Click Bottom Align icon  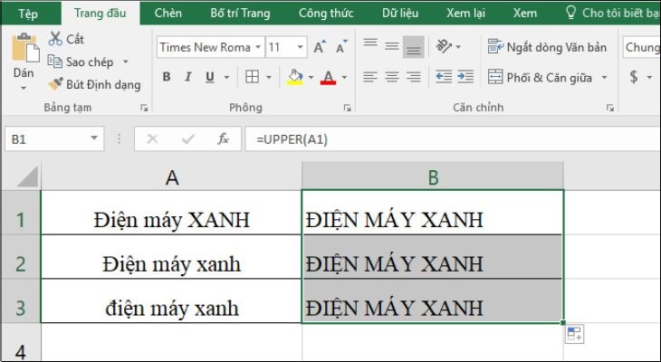pos(414,47)
